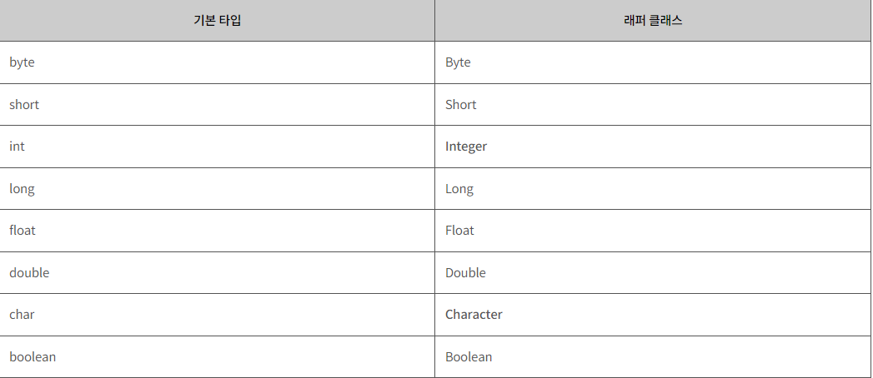
Task: Select the long primitive cell
Action: 217,188
